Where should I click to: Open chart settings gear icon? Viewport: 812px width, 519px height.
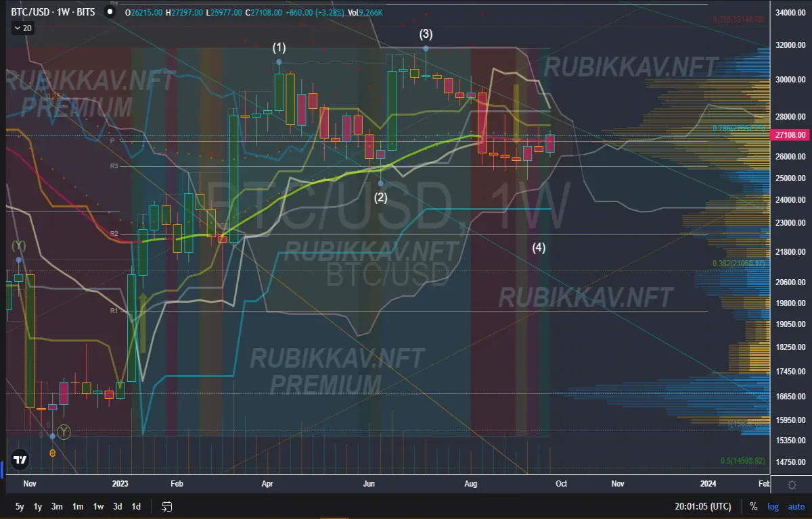(x=792, y=485)
